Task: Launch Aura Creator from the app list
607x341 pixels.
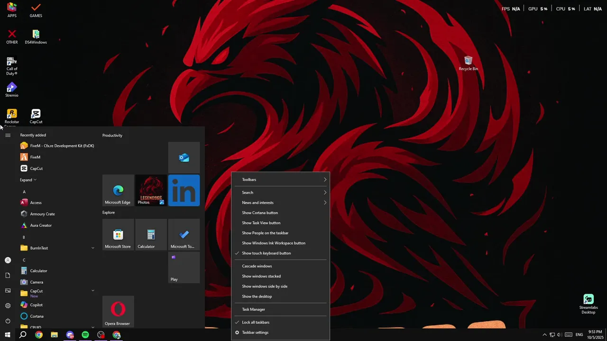Action: click(x=57, y=225)
